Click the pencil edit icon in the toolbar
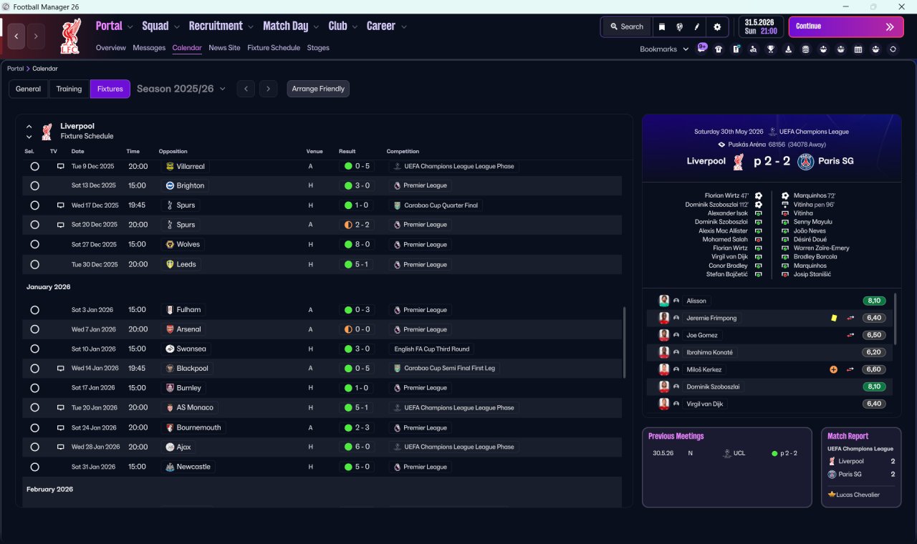This screenshot has height=544, width=917. point(697,26)
